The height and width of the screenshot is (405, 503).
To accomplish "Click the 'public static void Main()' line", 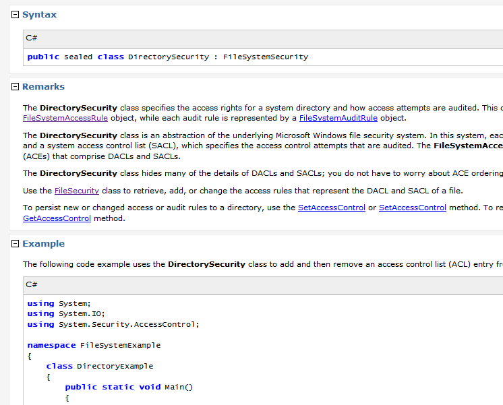I will coord(129,387).
